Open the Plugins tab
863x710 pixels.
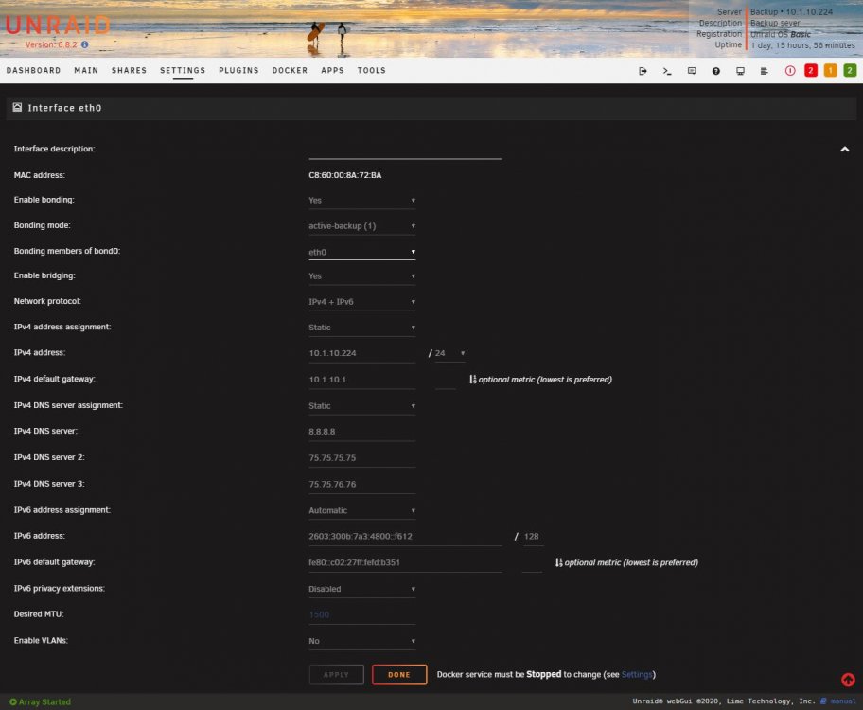238,70
